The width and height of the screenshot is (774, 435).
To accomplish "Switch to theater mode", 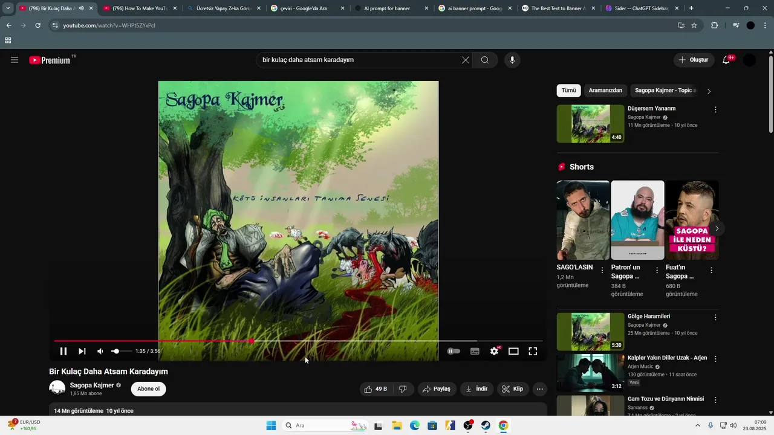I will [x=513, y=351].
